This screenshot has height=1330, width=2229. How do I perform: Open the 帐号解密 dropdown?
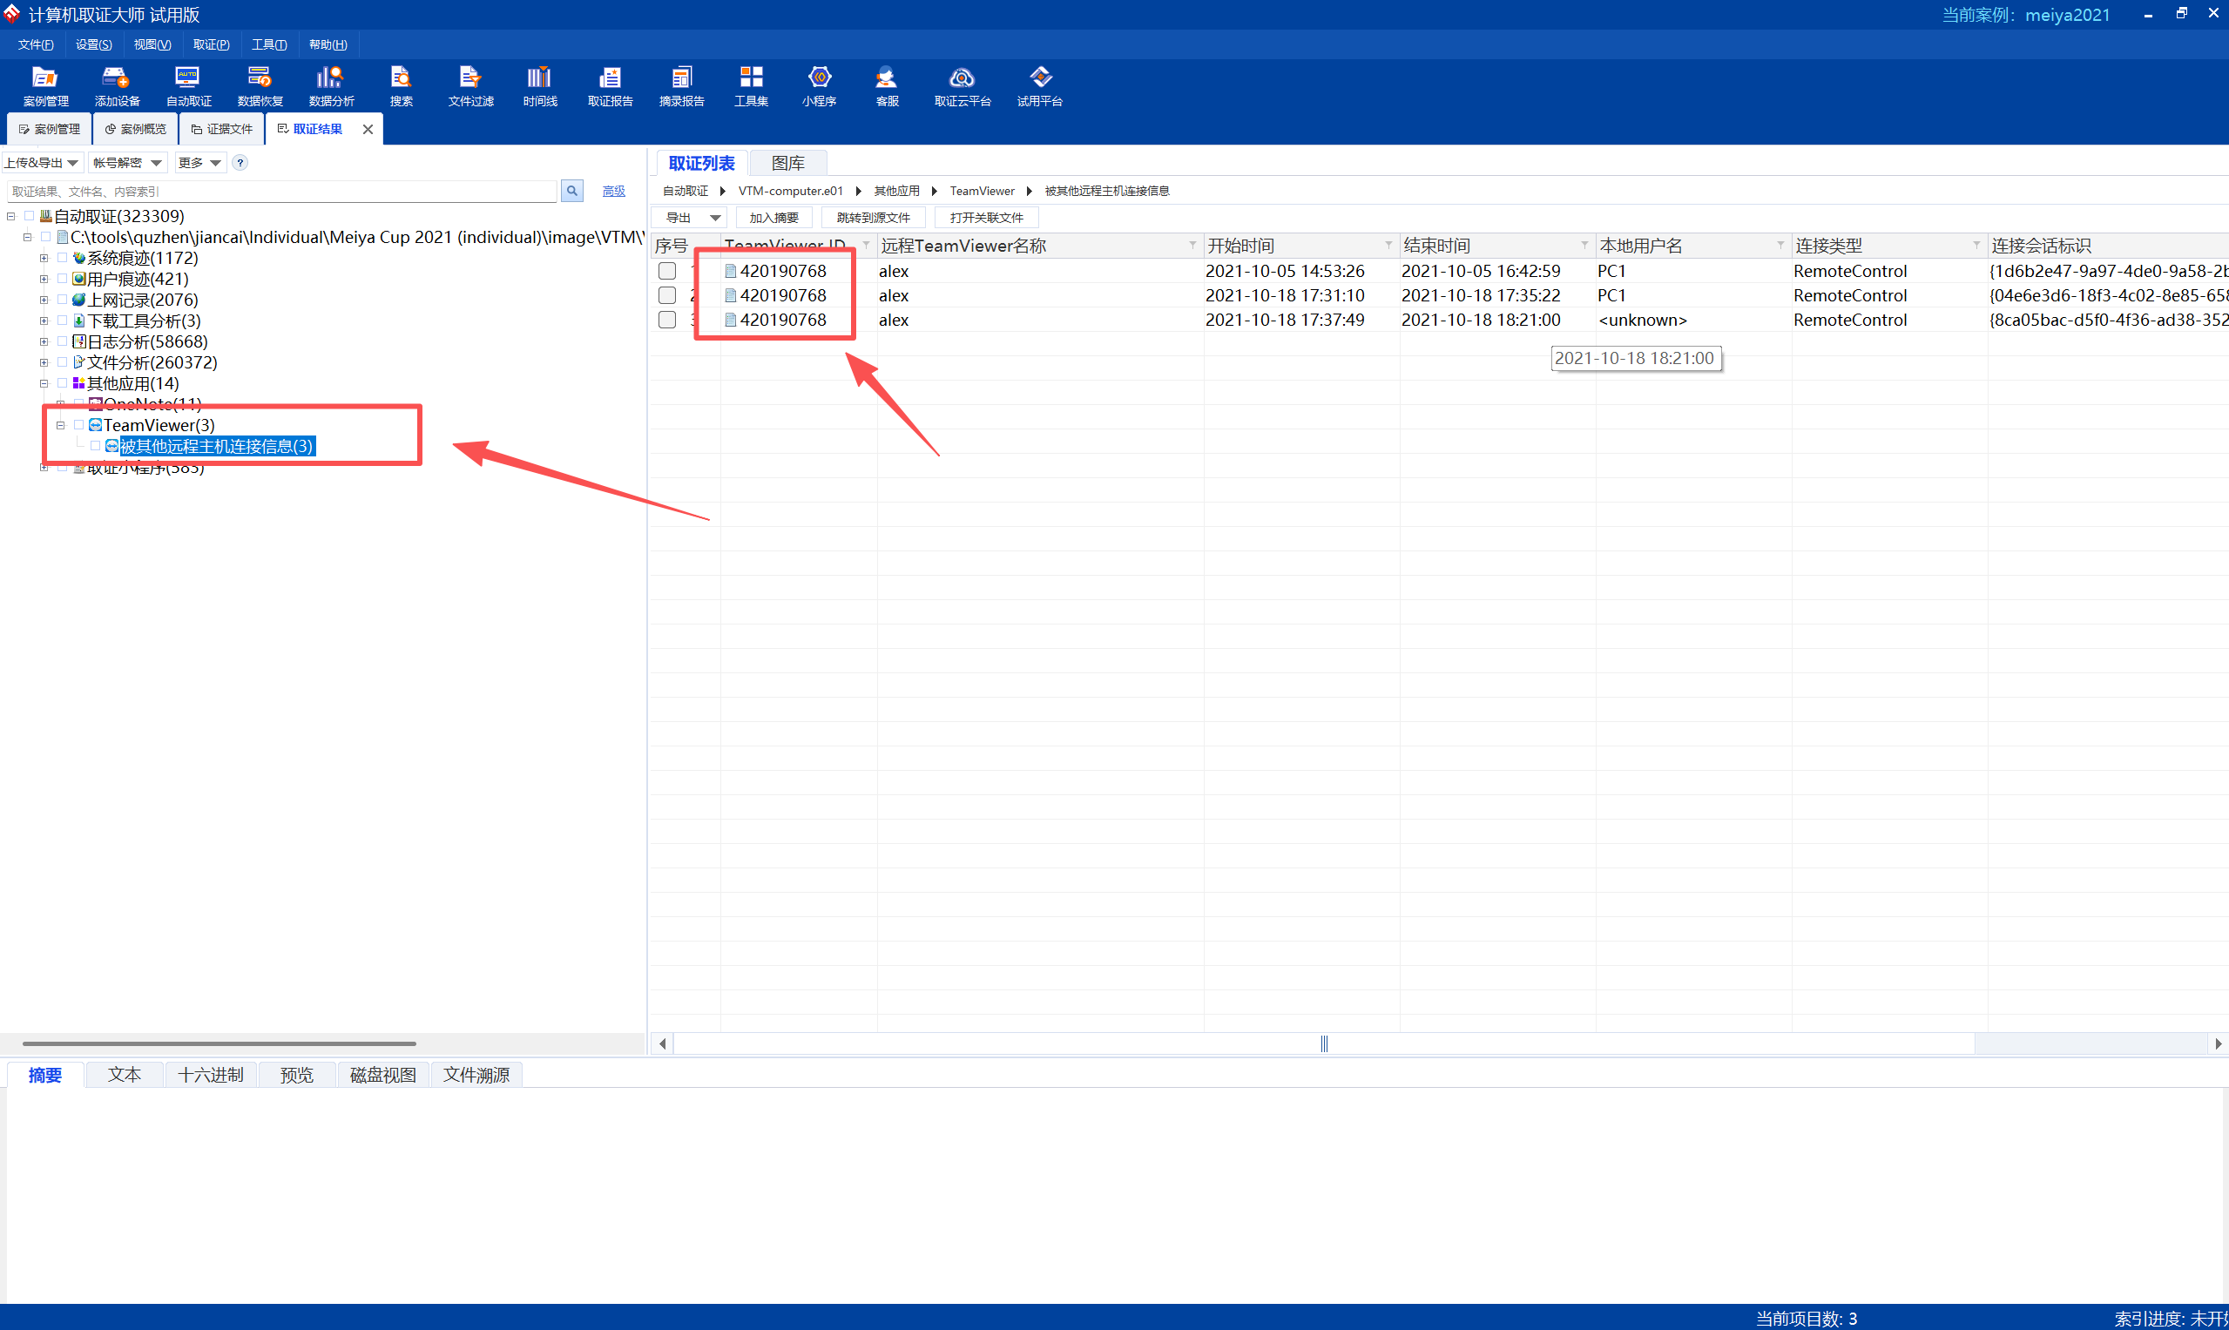click(127, 163)
